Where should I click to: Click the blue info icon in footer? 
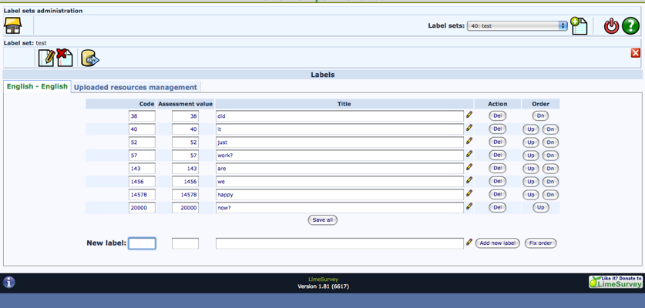[9, 283]
